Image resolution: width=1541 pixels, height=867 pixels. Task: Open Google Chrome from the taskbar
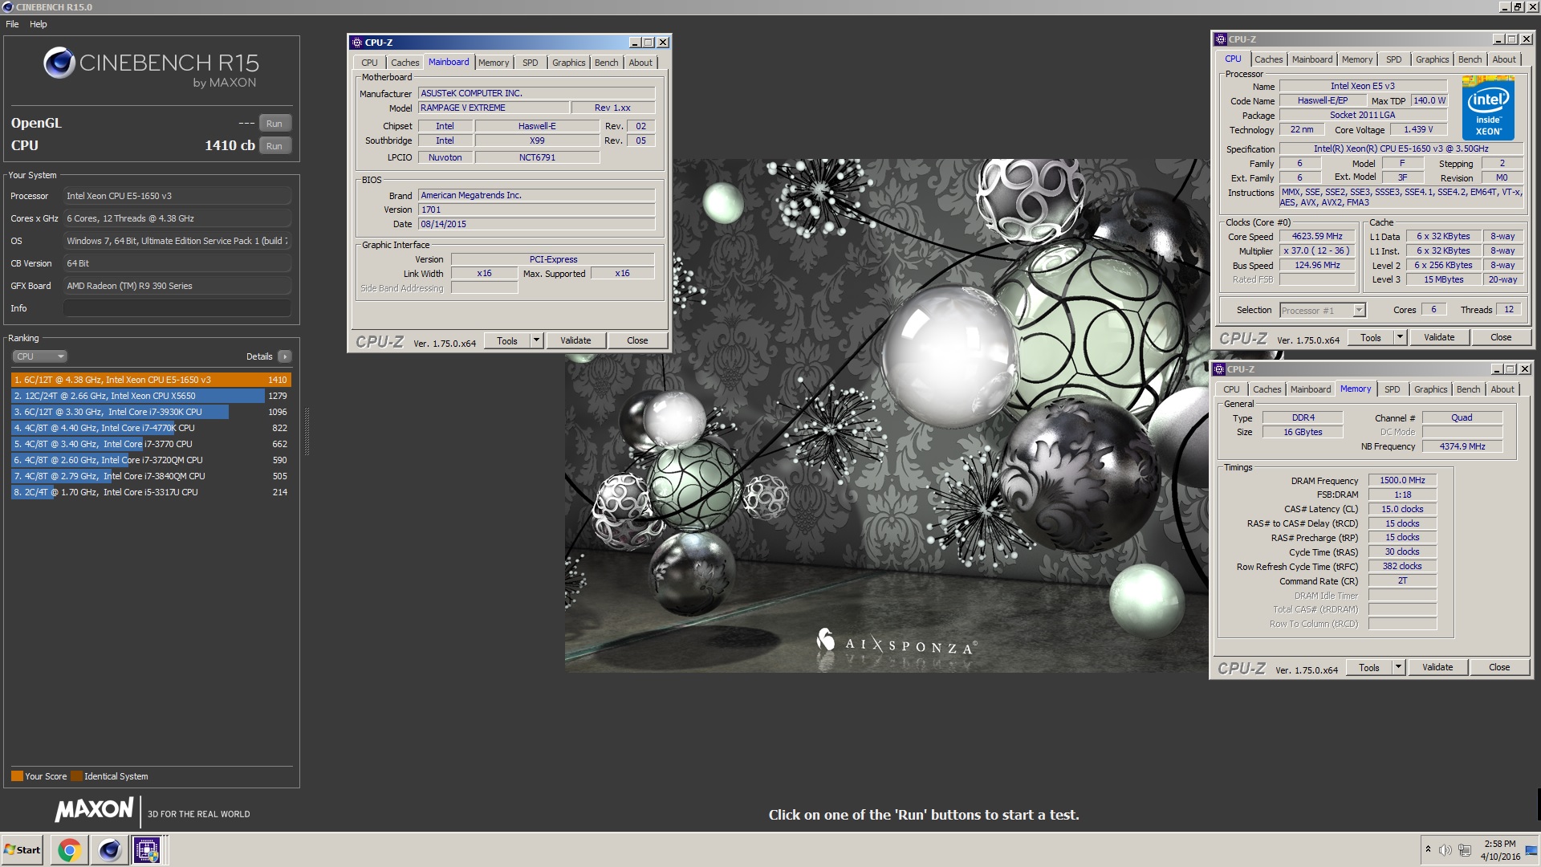click(x=70, y=850)
